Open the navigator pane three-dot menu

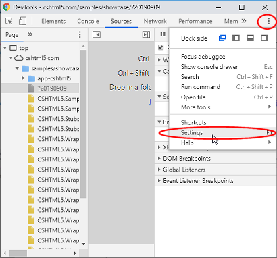[x=80, y=34]
